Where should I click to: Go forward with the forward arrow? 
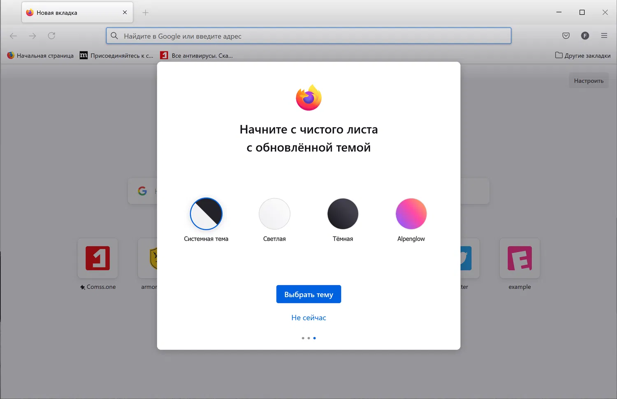32,36
